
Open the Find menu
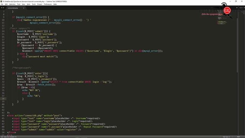click(19, 4)
